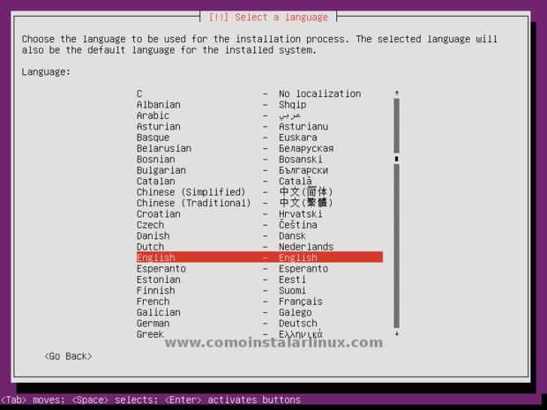Click the language list scrollbar position marker
547x410 pixels.
pos(397,159)
